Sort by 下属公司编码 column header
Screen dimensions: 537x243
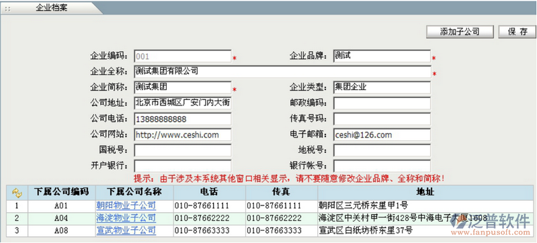point(62,192)
